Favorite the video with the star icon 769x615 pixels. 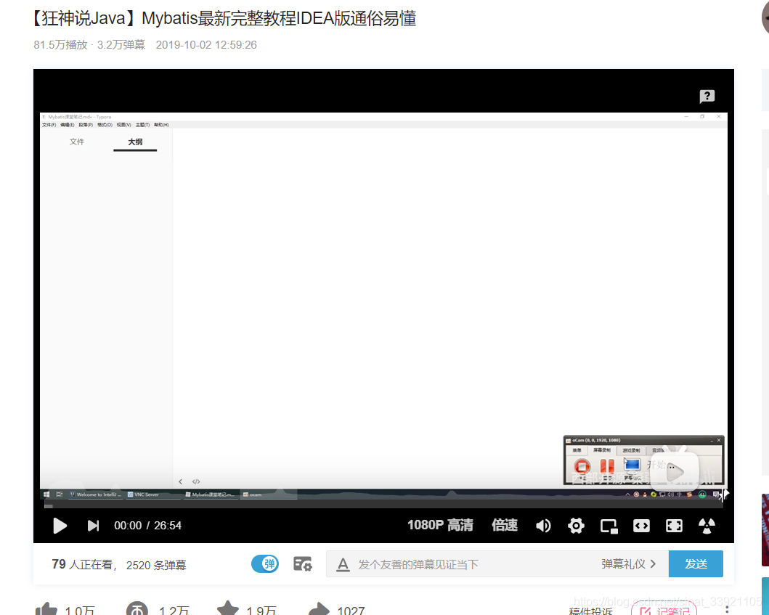point(227,608)
